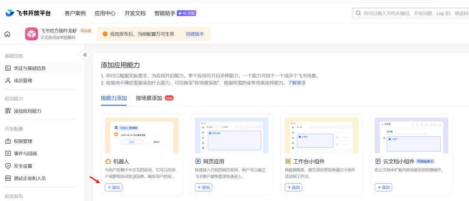The height and width of the screenshot is (201, 469).
Task: Open 智能助手 in top navigation
Action: click(165, 13)
